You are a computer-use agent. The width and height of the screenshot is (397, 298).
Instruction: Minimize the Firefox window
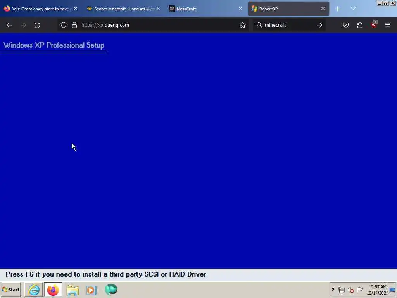tap(380, 3)
